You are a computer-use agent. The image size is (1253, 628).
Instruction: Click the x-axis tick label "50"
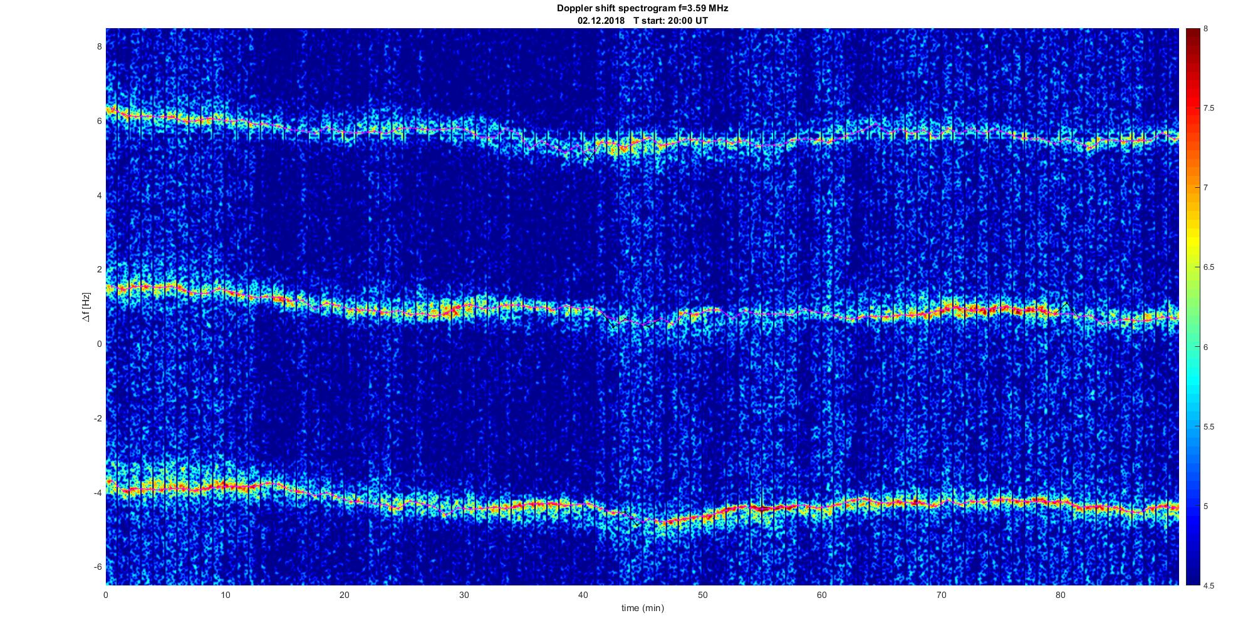(702, 595)
